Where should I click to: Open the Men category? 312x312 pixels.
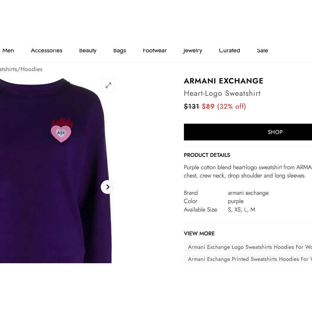[x=8, y=51]
